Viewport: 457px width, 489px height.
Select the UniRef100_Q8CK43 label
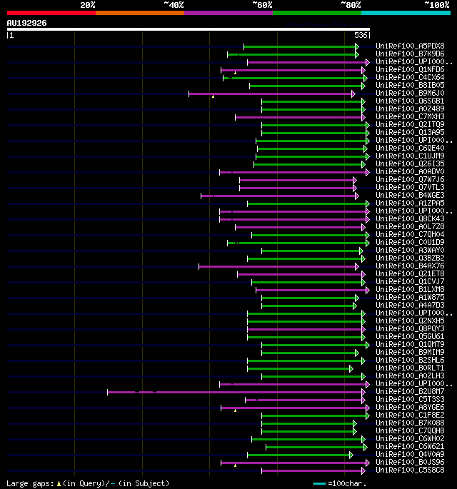pyautogui.click(x=410, y=219)
